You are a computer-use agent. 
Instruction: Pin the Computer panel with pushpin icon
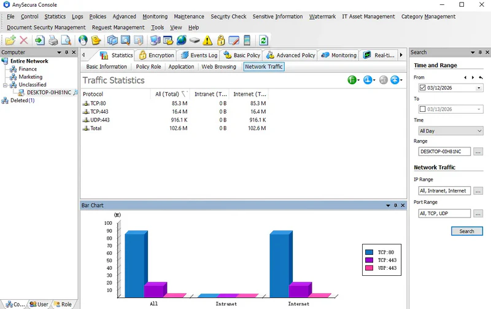pyautogui.click(x=66, y=52)
